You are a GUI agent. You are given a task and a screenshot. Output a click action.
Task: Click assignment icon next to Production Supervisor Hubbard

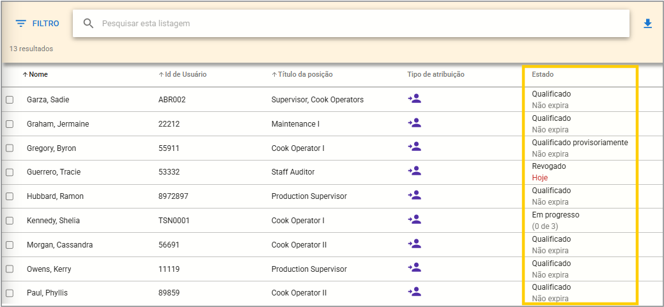415,196
